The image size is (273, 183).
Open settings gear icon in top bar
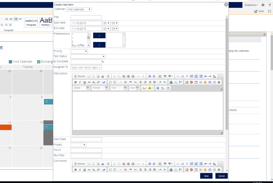pyautogui.click(x=263, y=5)
